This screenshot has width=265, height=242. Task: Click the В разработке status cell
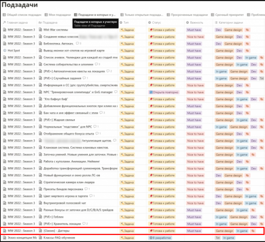point(161,238)
